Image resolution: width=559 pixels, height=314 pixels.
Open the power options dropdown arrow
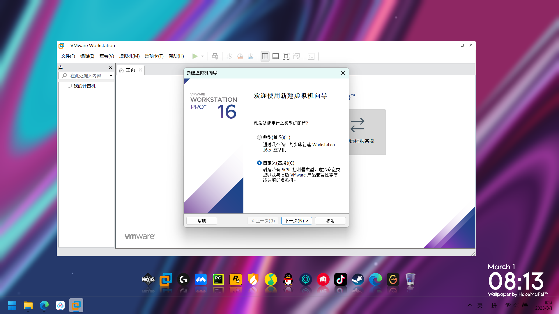[x=202, y=56]
